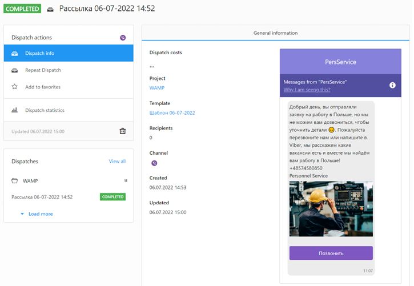Screen dimensions: 414x286
Task: Click the Created date 06.07.2022 14:53
Action: click(x=168, y=188)
